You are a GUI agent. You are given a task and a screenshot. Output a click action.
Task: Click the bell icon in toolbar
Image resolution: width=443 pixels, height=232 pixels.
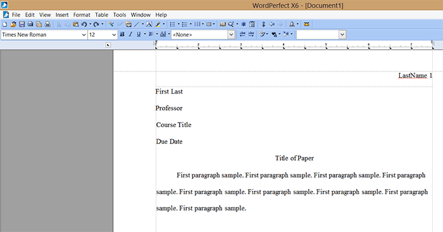coord(292,24)
